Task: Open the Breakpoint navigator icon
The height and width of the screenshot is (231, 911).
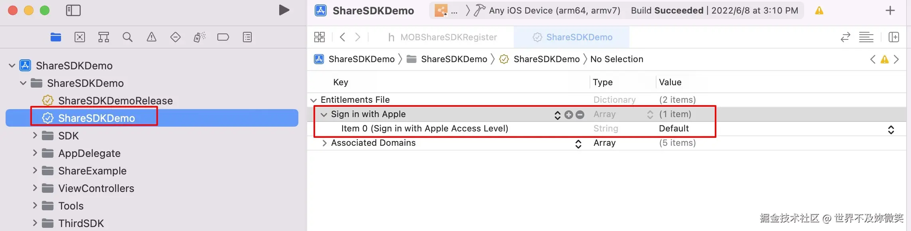Action: [223, 37]
